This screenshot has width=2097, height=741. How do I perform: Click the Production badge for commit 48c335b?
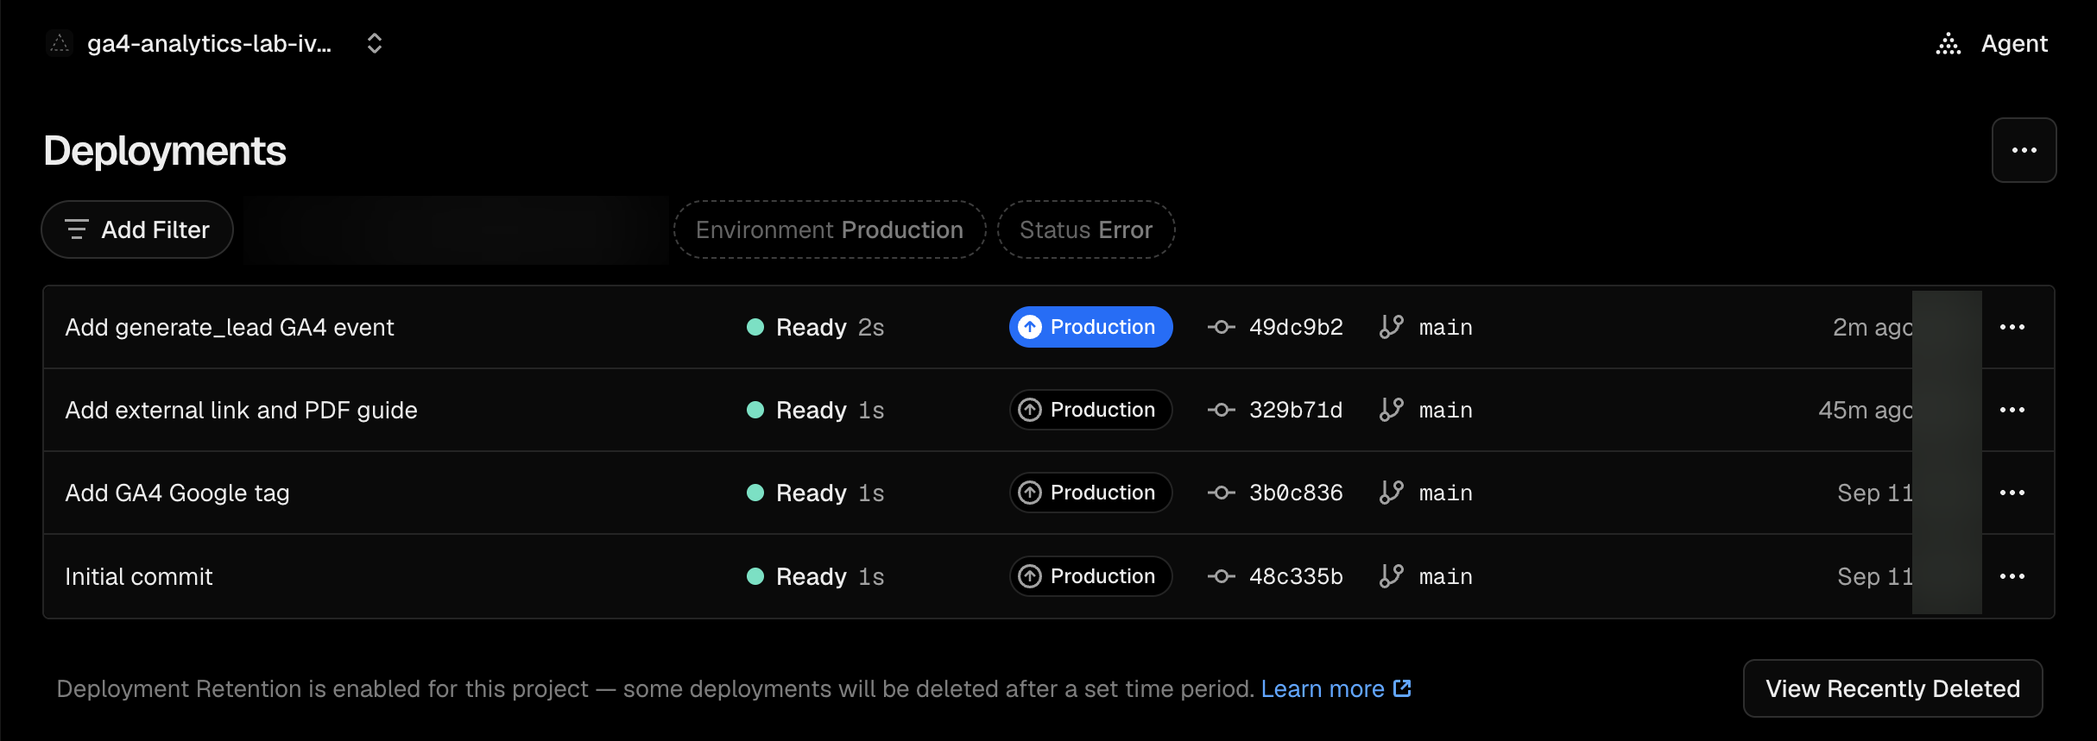[1090, 576]
